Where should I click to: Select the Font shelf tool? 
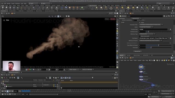click(52, 8)
